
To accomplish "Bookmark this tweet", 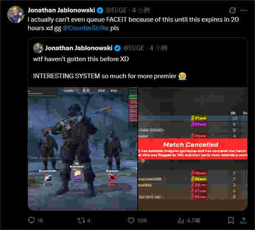I will pyautogui.click(x=231, y=220).
